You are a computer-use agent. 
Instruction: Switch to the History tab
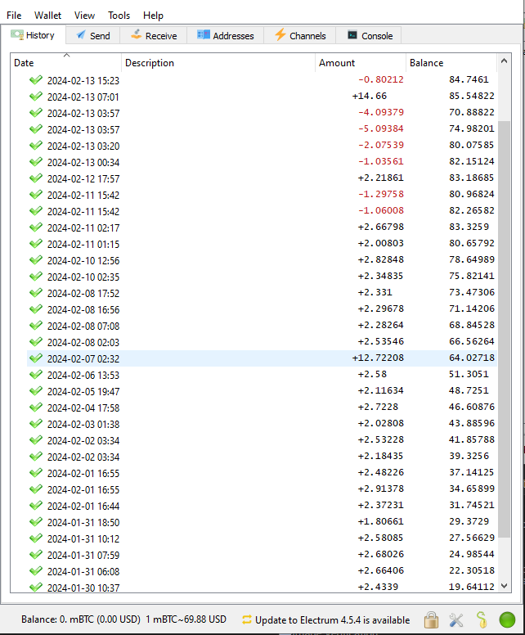(x=33, y=35)
